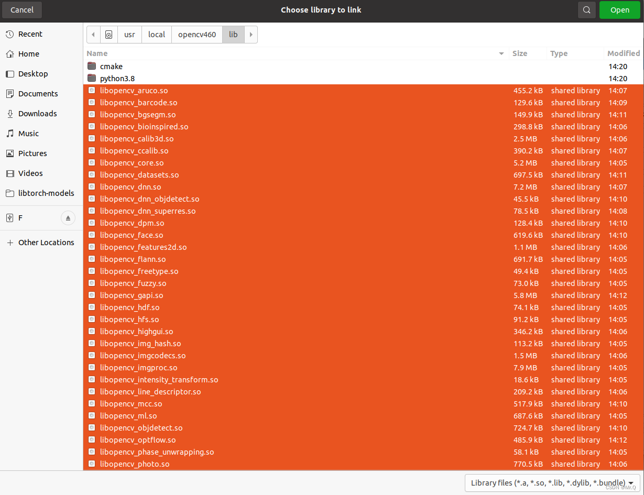Cancel the library chooser dialog
644x495 pixels.
(22, 10)
